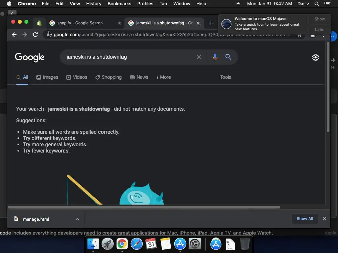This screenshot has height=253, width=338.
Task: Click the Google search text field
Action: [129, 57]
